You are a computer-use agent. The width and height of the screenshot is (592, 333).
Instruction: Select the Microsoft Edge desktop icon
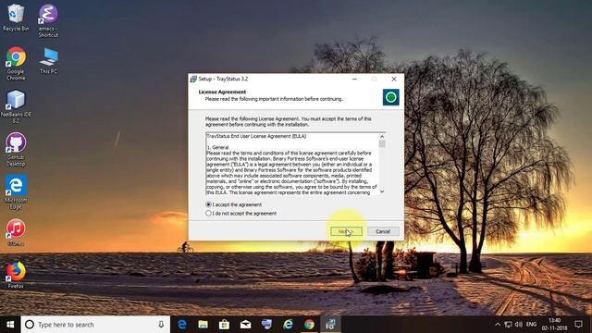coord(16,191)
